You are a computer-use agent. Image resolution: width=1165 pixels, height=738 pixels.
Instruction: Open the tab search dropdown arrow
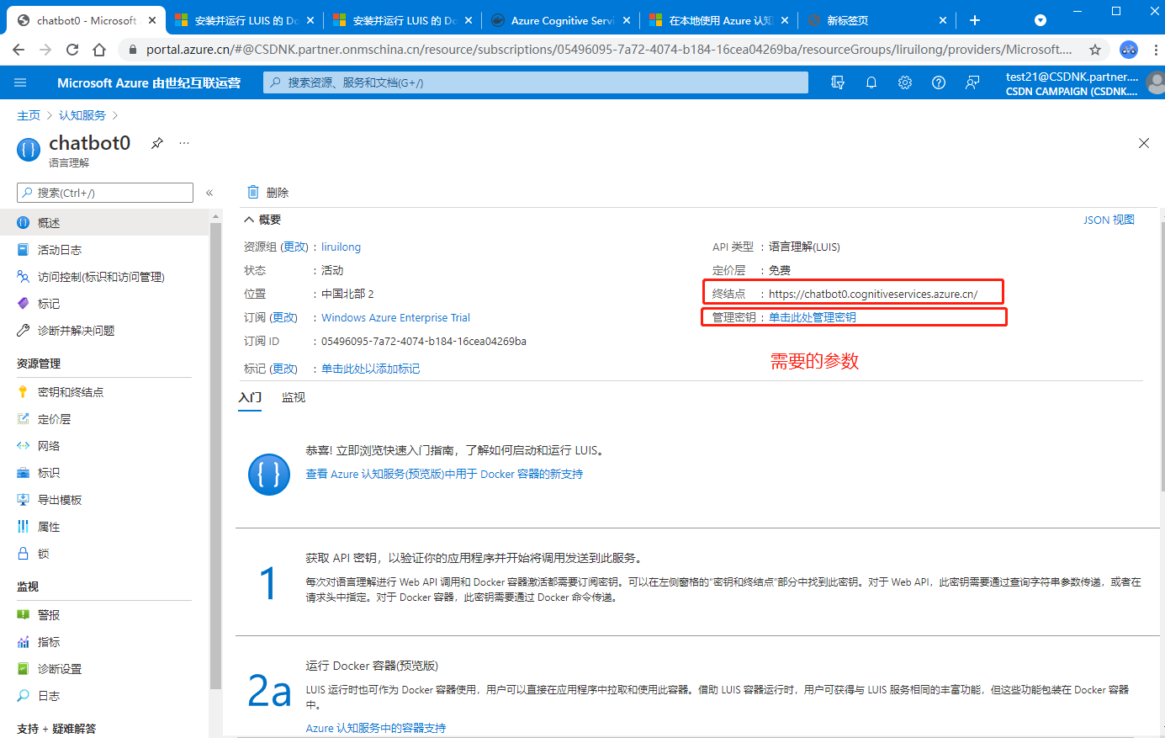pyautogui.click(x=1041, y=20)
